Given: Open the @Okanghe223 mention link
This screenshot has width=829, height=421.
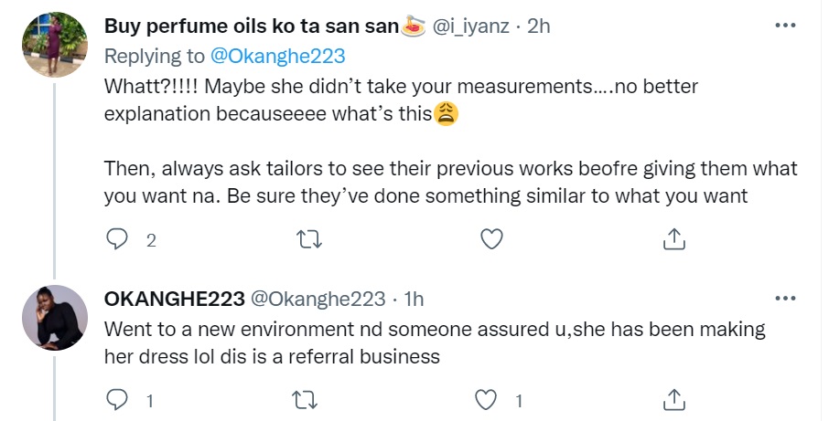Looking at the screenshot, I should pos(278,56).
